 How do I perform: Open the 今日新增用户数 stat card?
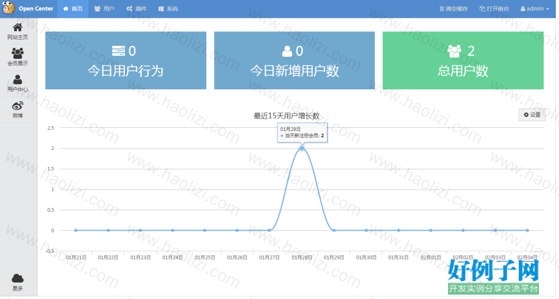(294, 61)
